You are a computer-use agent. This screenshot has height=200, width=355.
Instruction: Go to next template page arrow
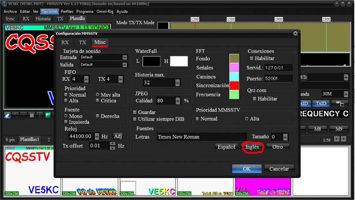[343, 139]
